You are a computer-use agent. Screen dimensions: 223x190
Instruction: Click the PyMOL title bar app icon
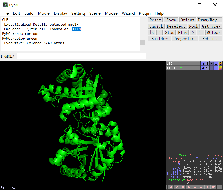point(5,5)
